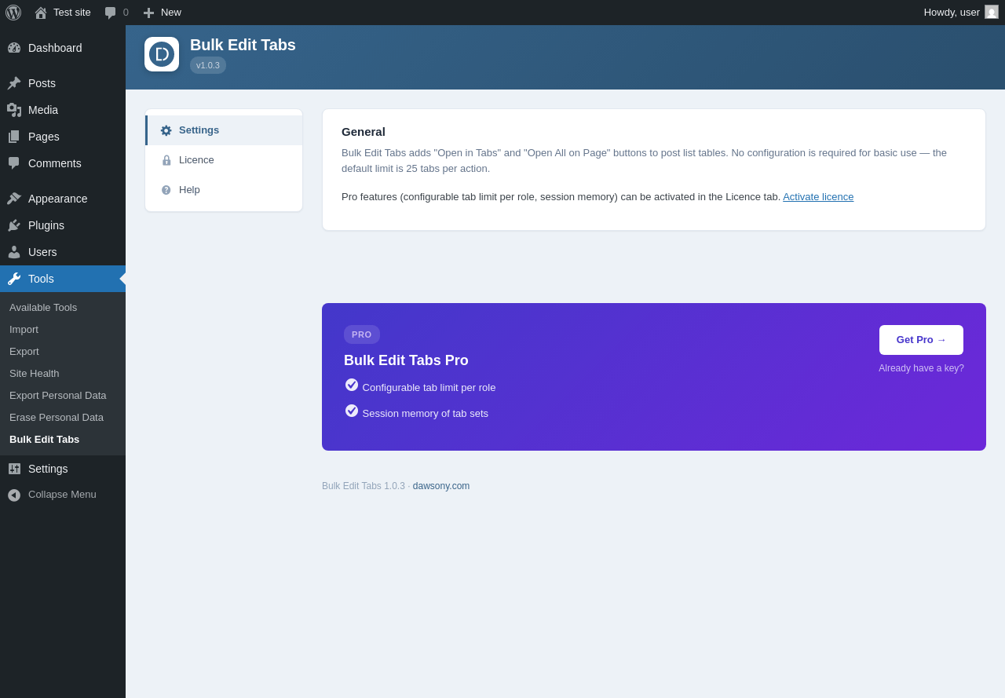The width and height of the screenshot is (1005, 698).
Task: Open the Dashboard menu
Action: [x=63, y=48]
